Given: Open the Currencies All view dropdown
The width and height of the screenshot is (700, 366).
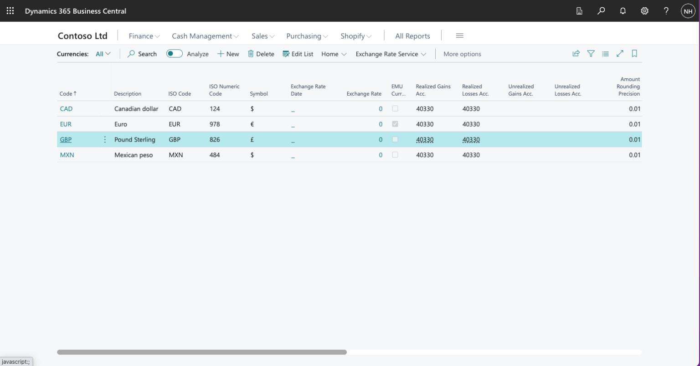Looking at the screenshot, I should click(x=103, y=54).
